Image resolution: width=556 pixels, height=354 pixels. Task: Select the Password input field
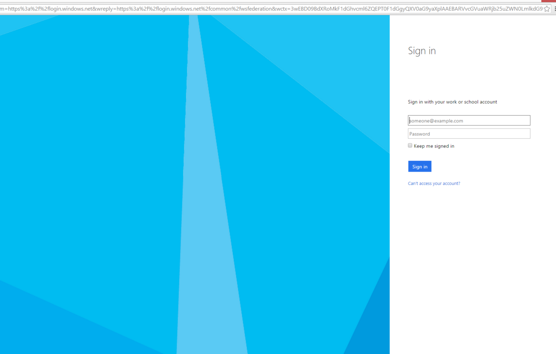469,134
